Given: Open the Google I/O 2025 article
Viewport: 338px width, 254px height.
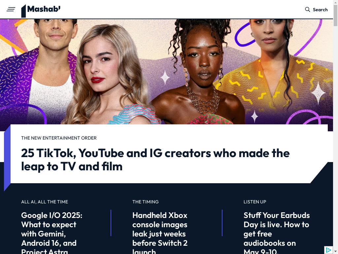Looking at the screenshot, I should click(52, 233).
